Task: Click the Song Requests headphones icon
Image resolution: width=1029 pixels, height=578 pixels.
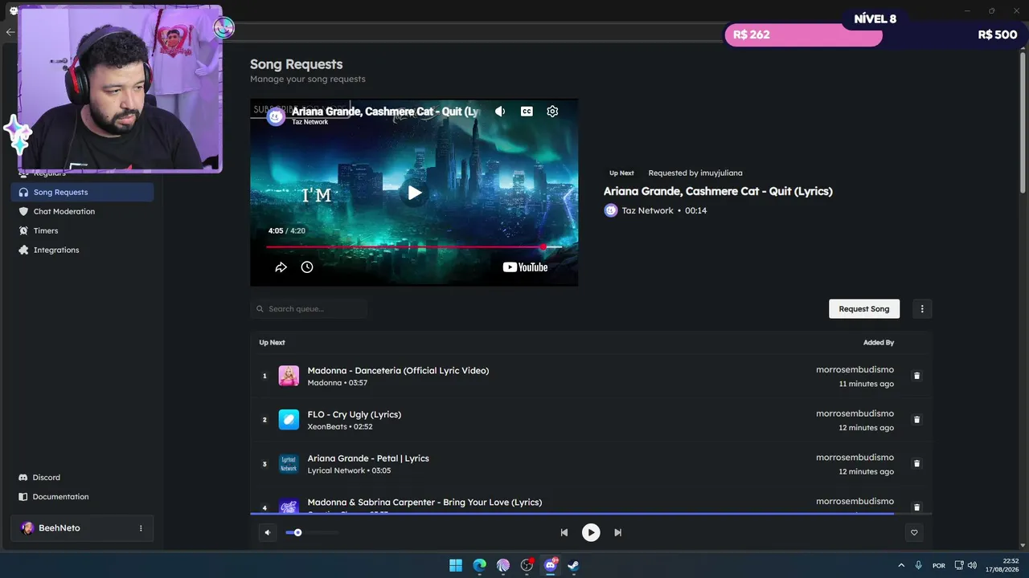Action: pos(23,192)
